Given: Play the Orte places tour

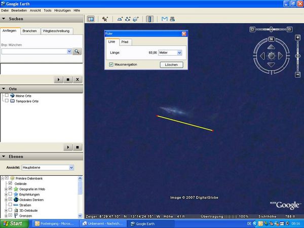Looking at the screenshot, I should (68, 147).
